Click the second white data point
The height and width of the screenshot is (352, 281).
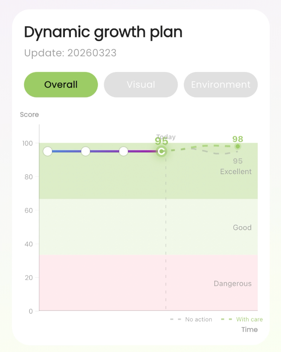pos(86,151)
